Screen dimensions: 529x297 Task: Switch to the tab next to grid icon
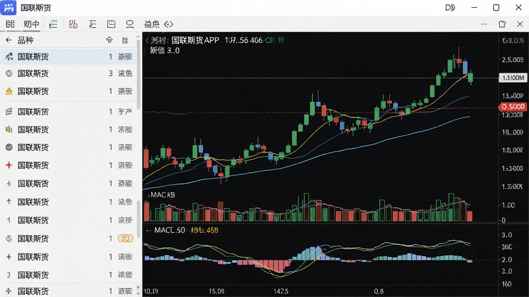[x=32, y=24]
